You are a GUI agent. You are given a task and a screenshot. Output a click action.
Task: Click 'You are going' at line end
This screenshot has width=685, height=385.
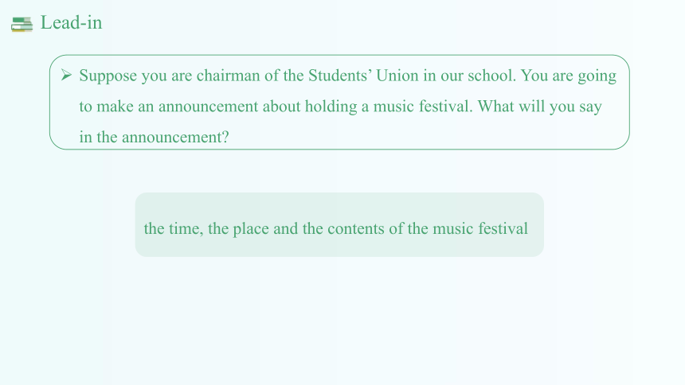(569, 76)
